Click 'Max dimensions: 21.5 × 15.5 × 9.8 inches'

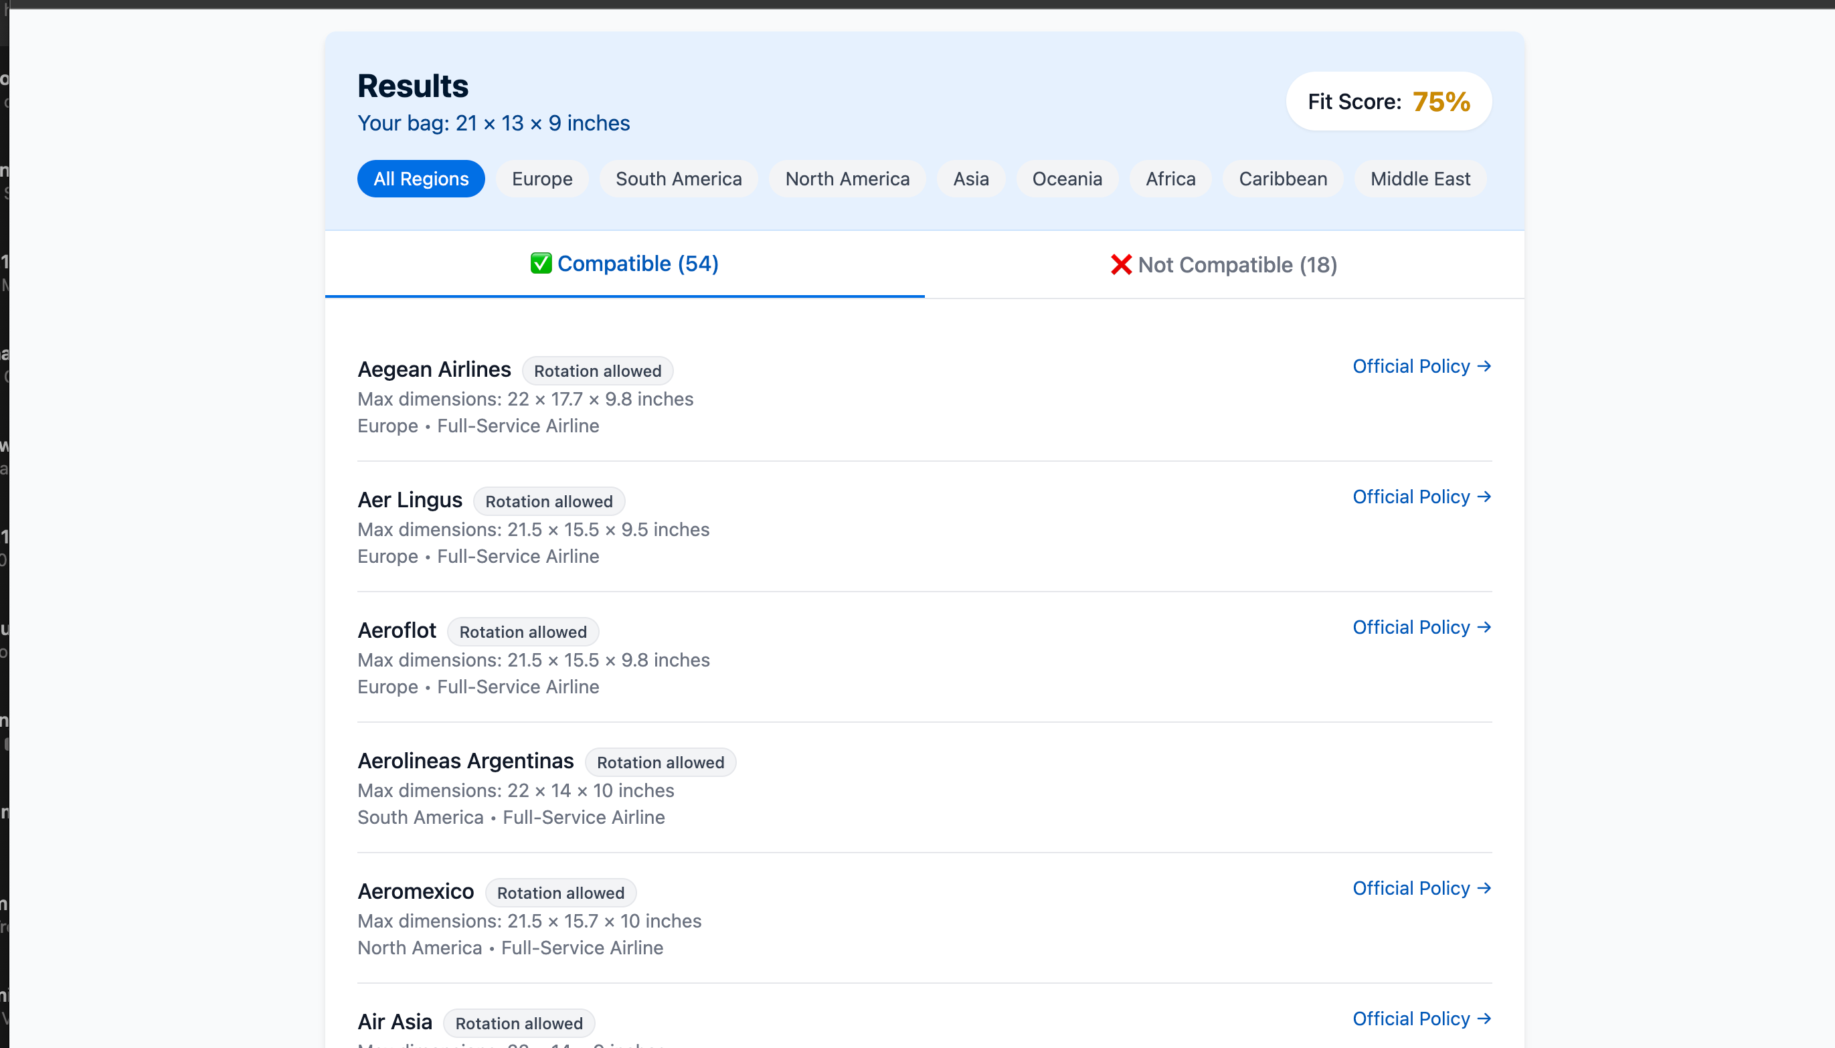(533, 659)
